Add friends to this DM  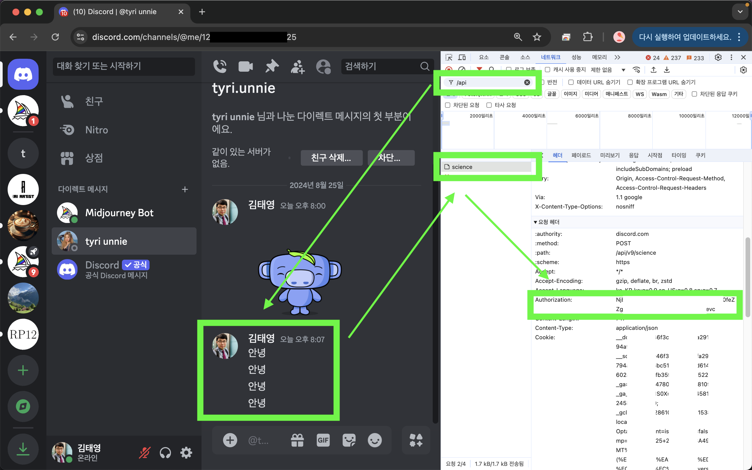pos(297,66)
